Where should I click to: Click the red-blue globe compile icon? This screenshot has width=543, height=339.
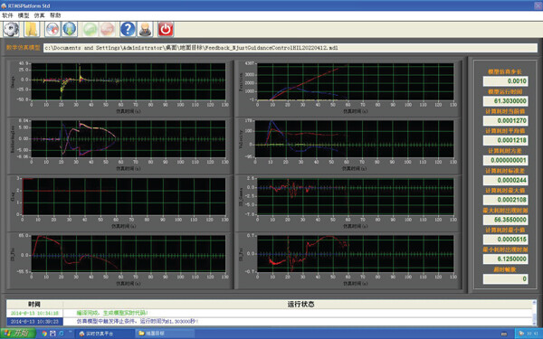tap(52, 29)
